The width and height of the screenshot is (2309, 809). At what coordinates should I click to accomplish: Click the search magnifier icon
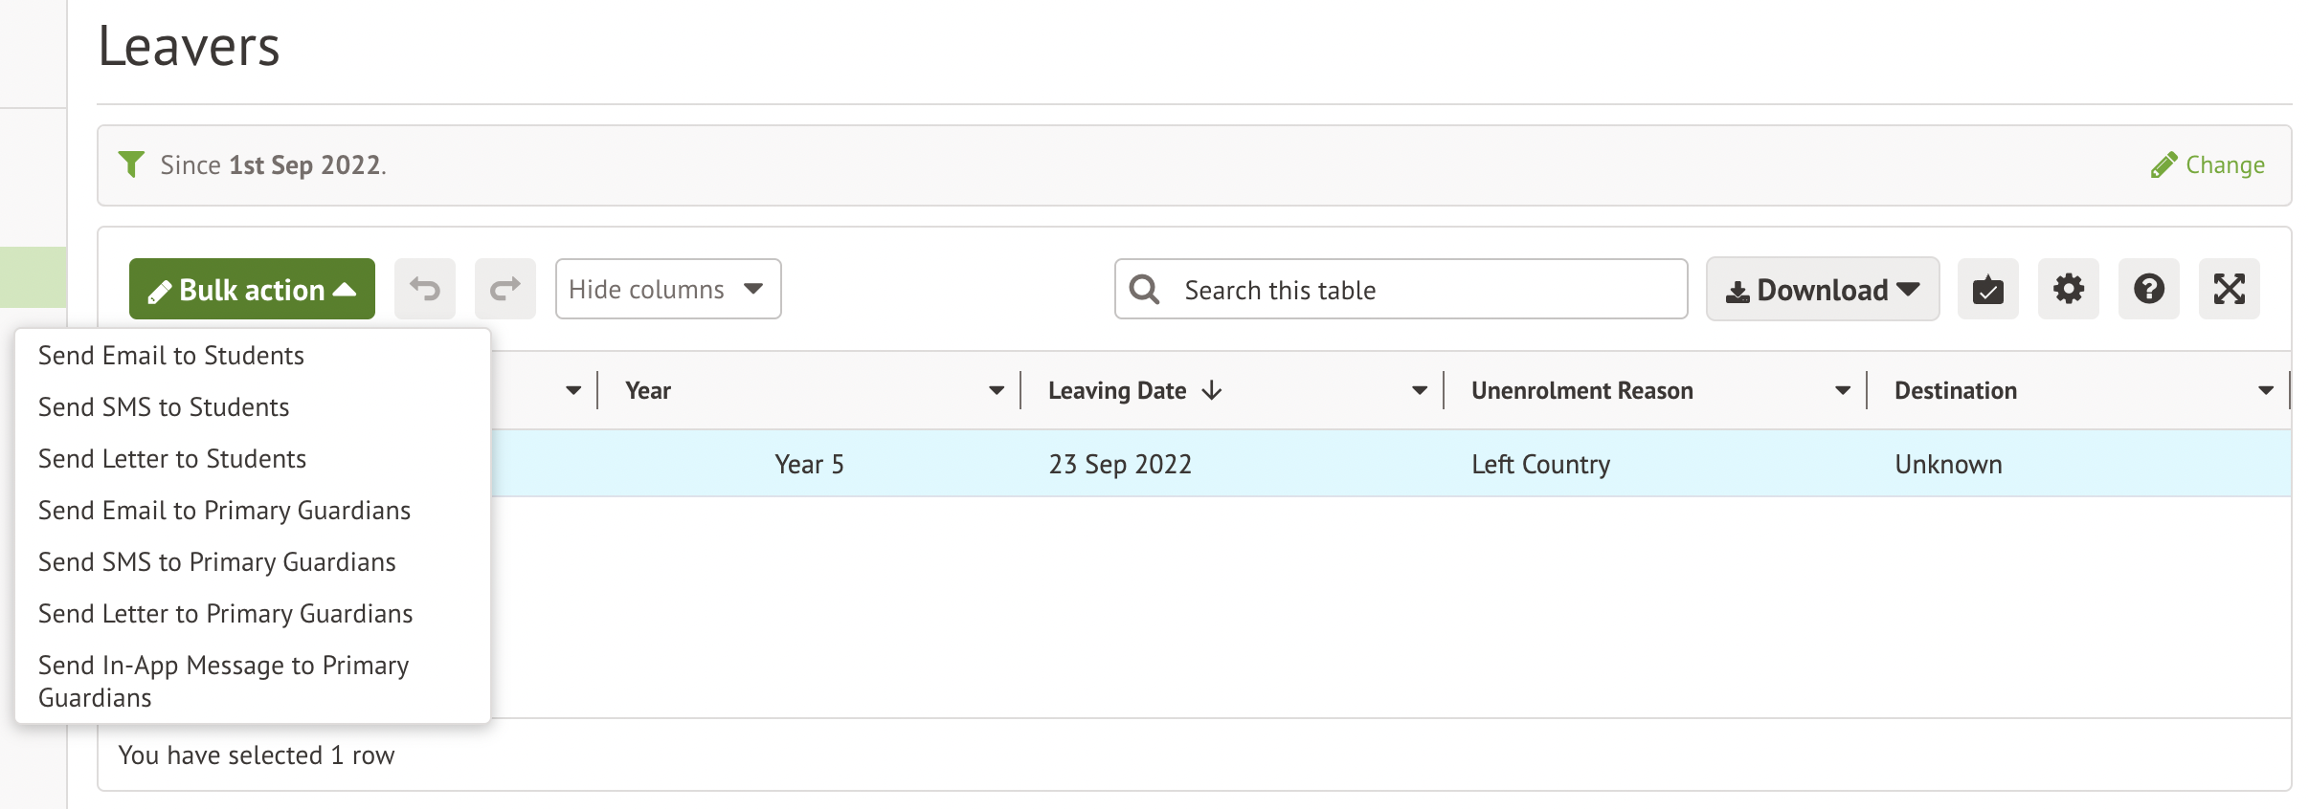pos(1144,289)
